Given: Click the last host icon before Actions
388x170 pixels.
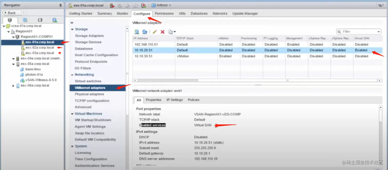Looking at the screenshot, I should point(144,5).
